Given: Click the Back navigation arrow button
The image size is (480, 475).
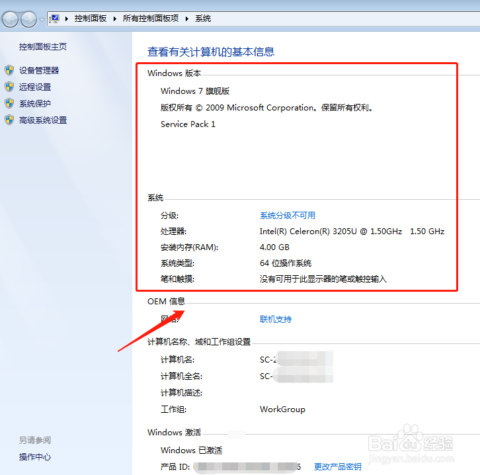Looking at the screenshot, I should point(10,19).
